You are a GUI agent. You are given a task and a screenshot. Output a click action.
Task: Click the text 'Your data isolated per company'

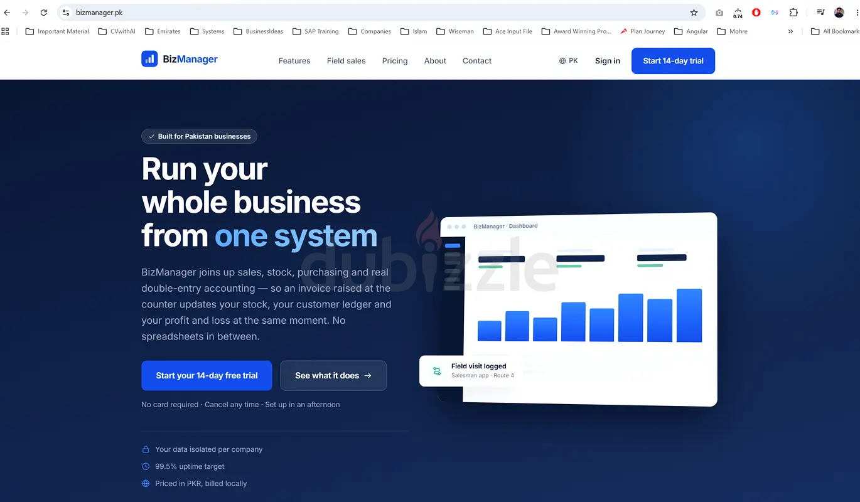(x=209, y=449)
